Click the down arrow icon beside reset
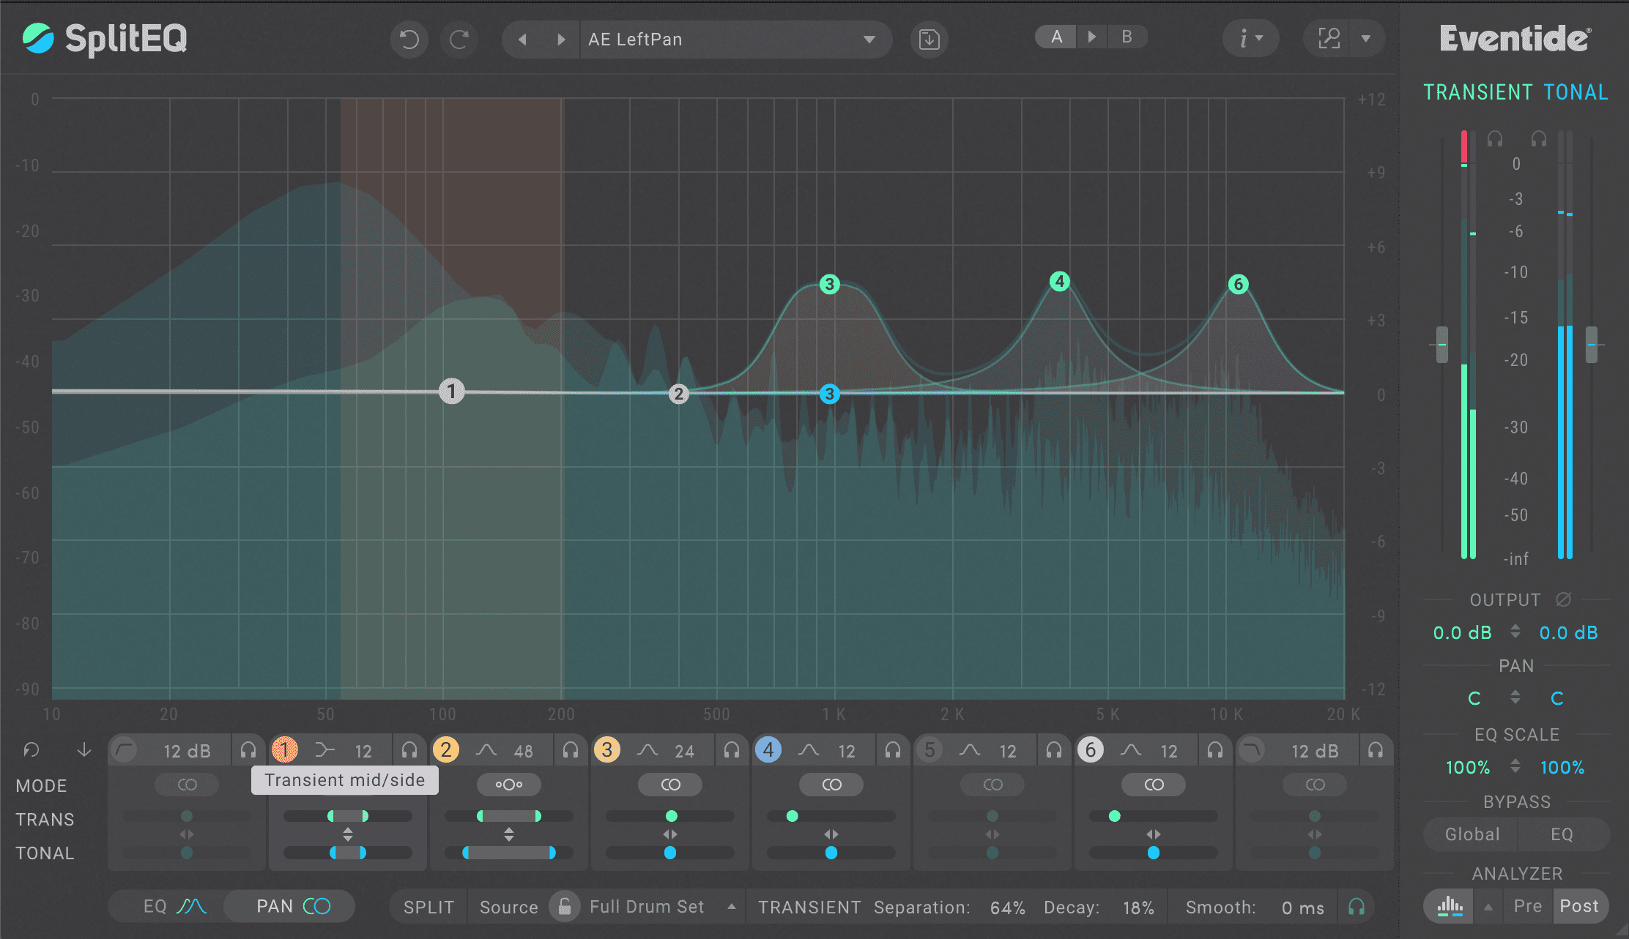 (84, 749)
